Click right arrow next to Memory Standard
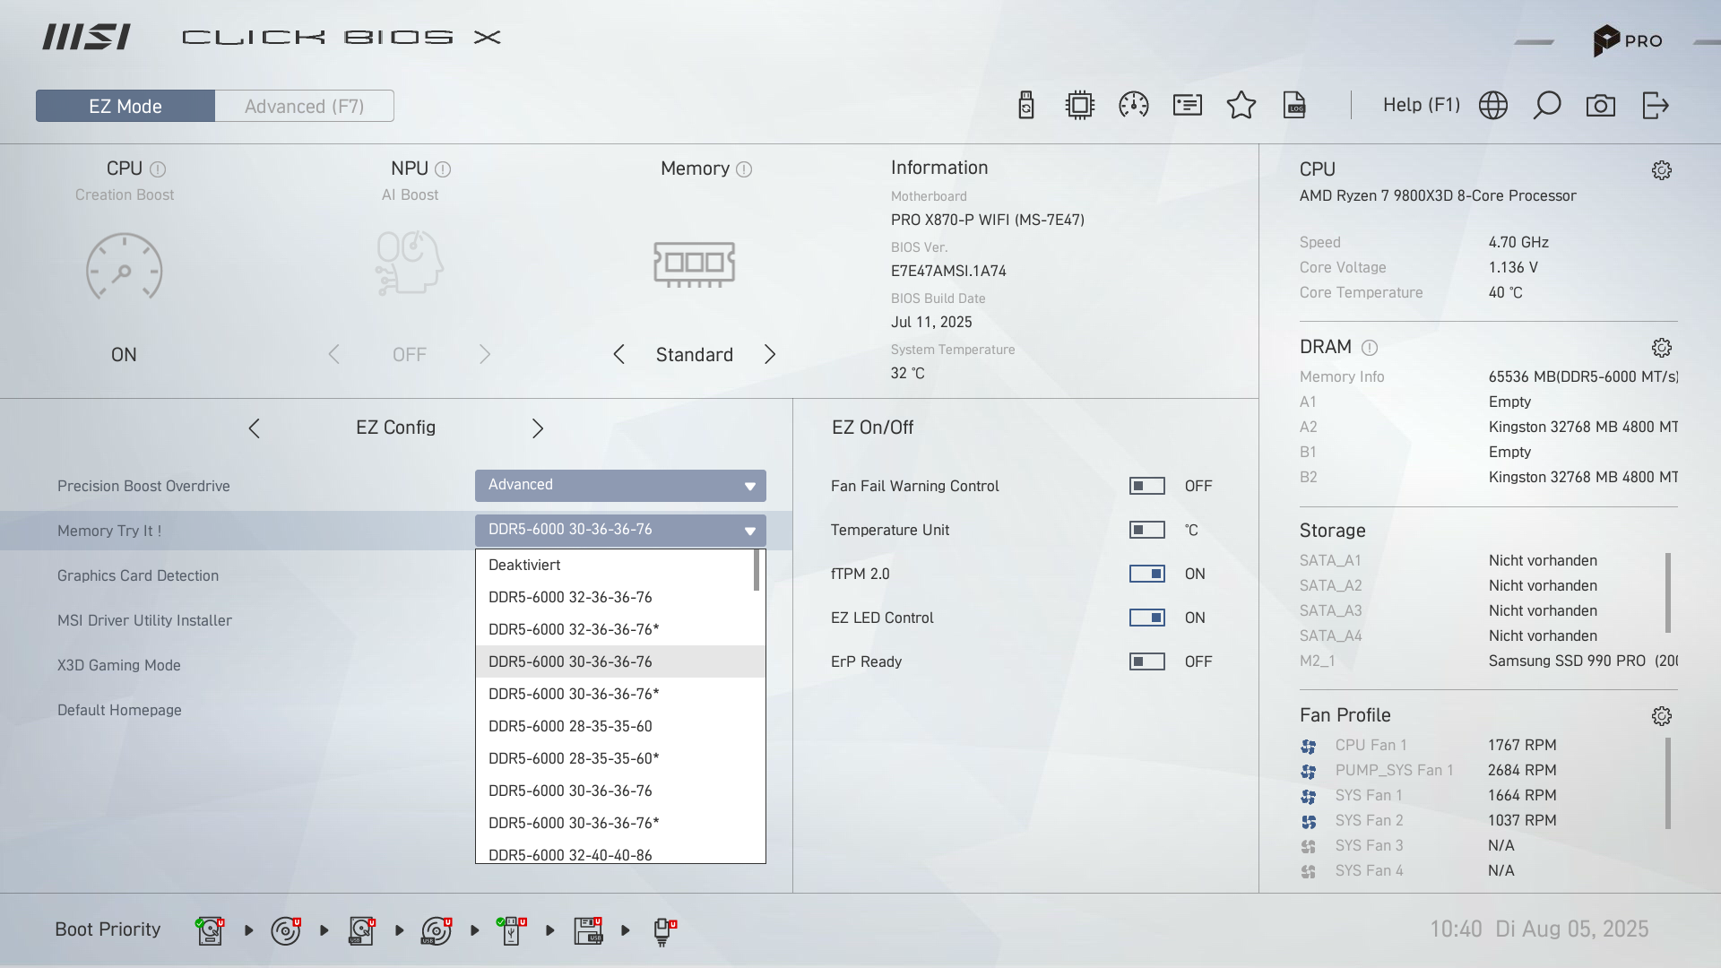 click(770, 355)
